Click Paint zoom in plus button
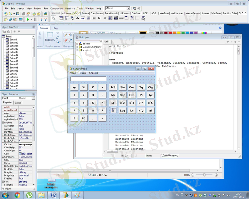This screenshot has width=249, height=199. pos(216,175)
